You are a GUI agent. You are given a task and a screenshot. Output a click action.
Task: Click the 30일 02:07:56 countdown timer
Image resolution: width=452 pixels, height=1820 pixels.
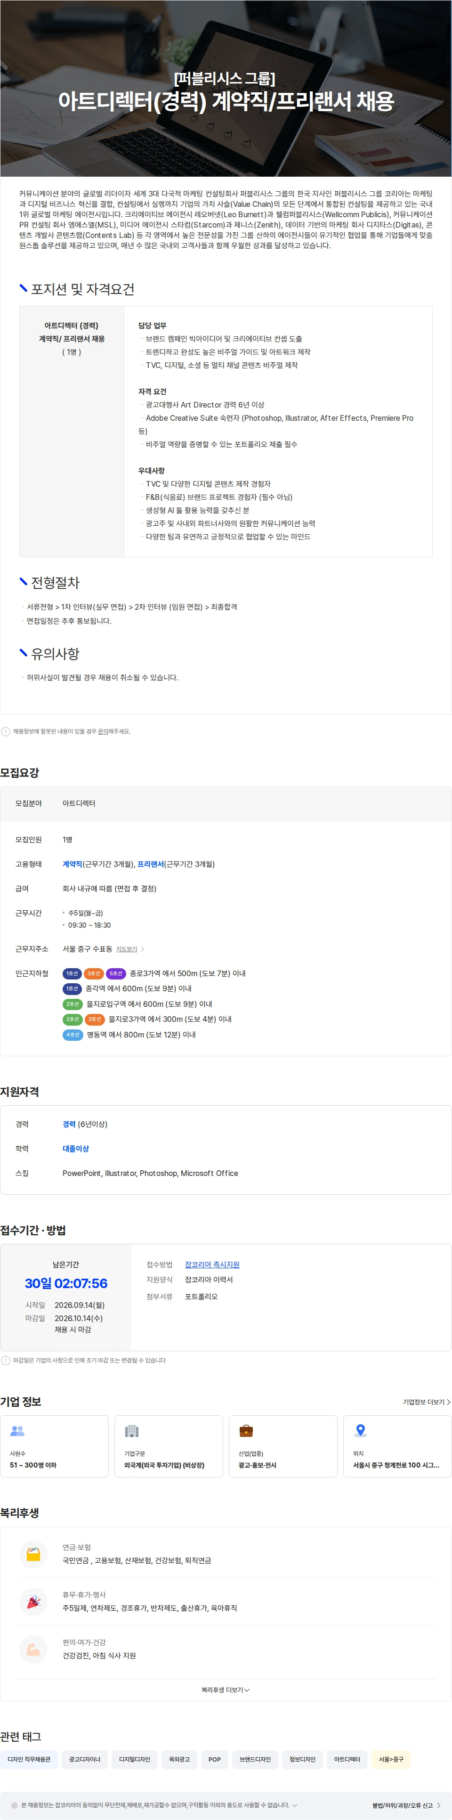coord(66,1283)
